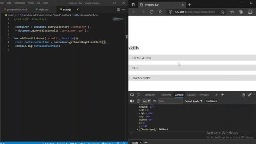
Task: Show more VS Code menus via ellipsis
Action: click(53, 3)
